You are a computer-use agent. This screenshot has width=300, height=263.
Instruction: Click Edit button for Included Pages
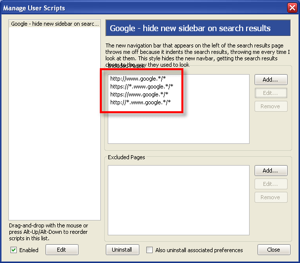[271, 93]
